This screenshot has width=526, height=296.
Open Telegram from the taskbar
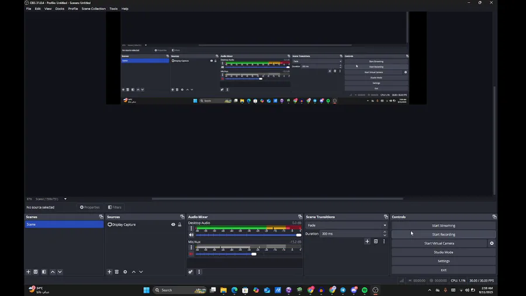coord(343,290)
